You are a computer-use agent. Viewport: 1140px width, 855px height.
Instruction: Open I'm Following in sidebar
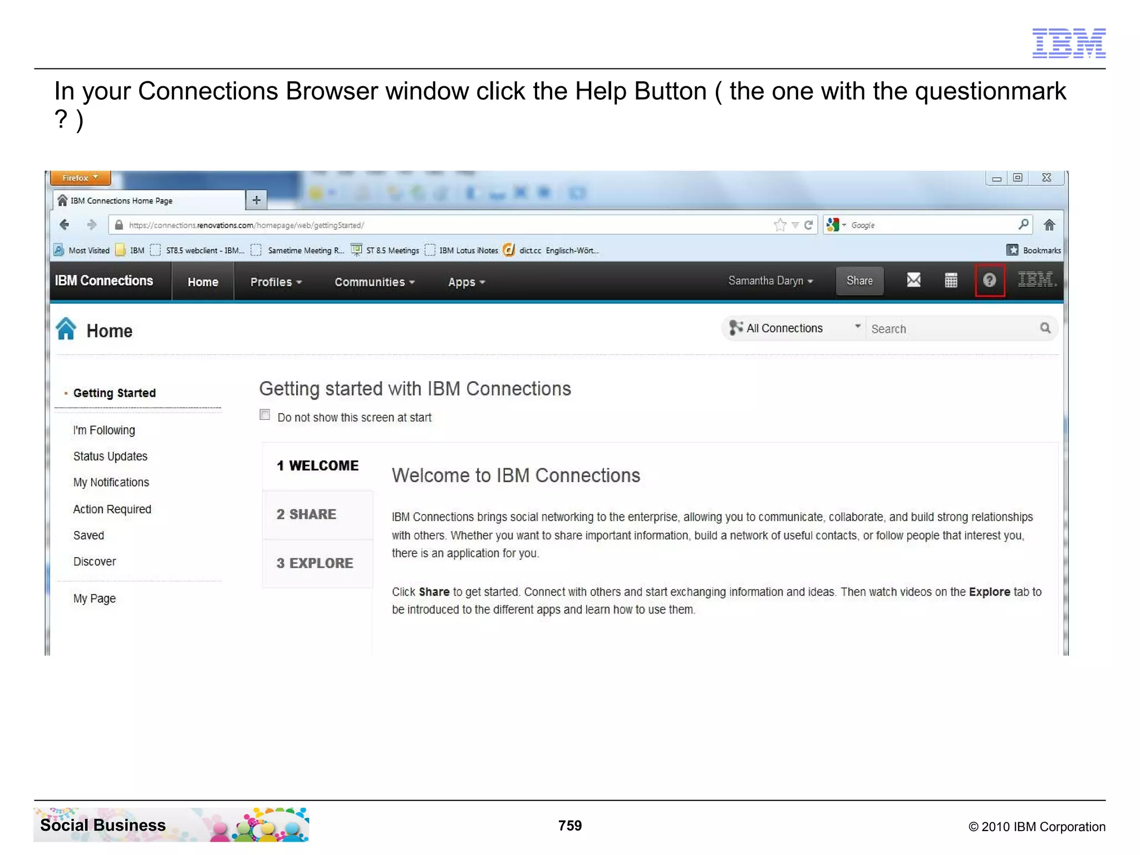click(104, 430)
